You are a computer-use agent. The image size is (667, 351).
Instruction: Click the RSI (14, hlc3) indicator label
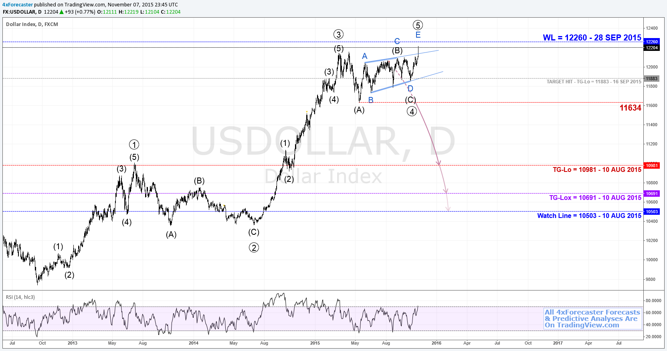(x=20, y=297)
